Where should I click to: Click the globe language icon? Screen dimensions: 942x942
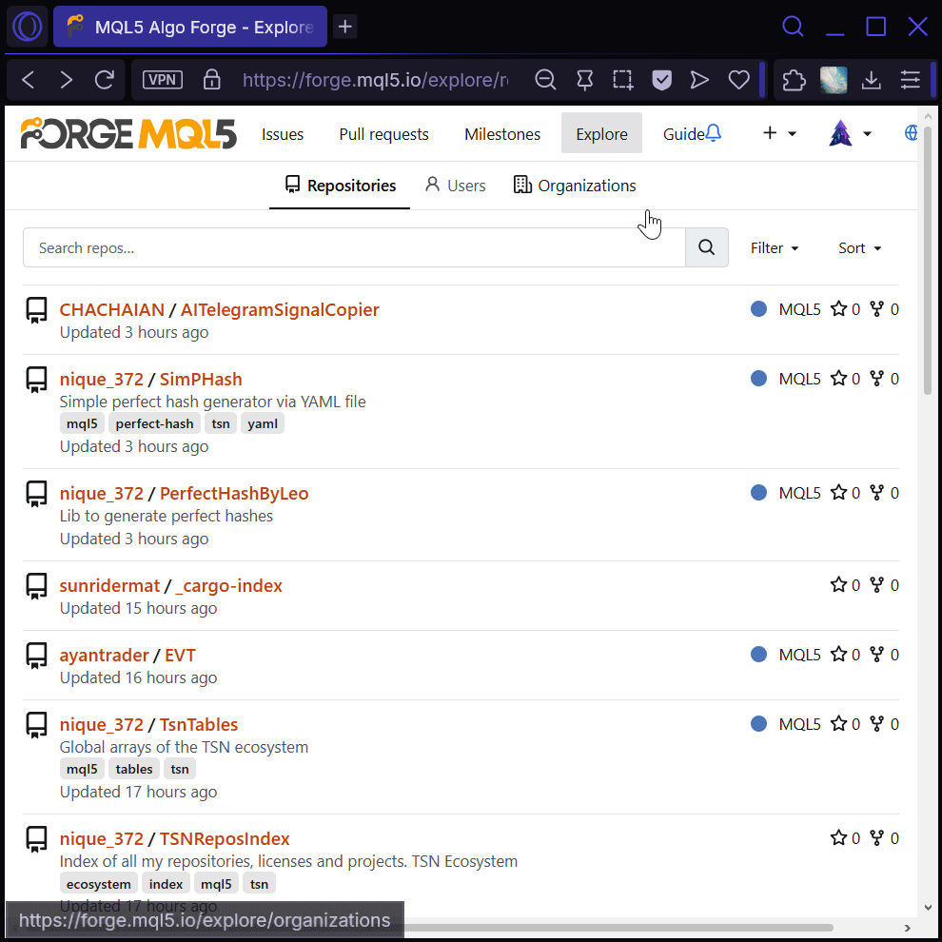[911, 133]
